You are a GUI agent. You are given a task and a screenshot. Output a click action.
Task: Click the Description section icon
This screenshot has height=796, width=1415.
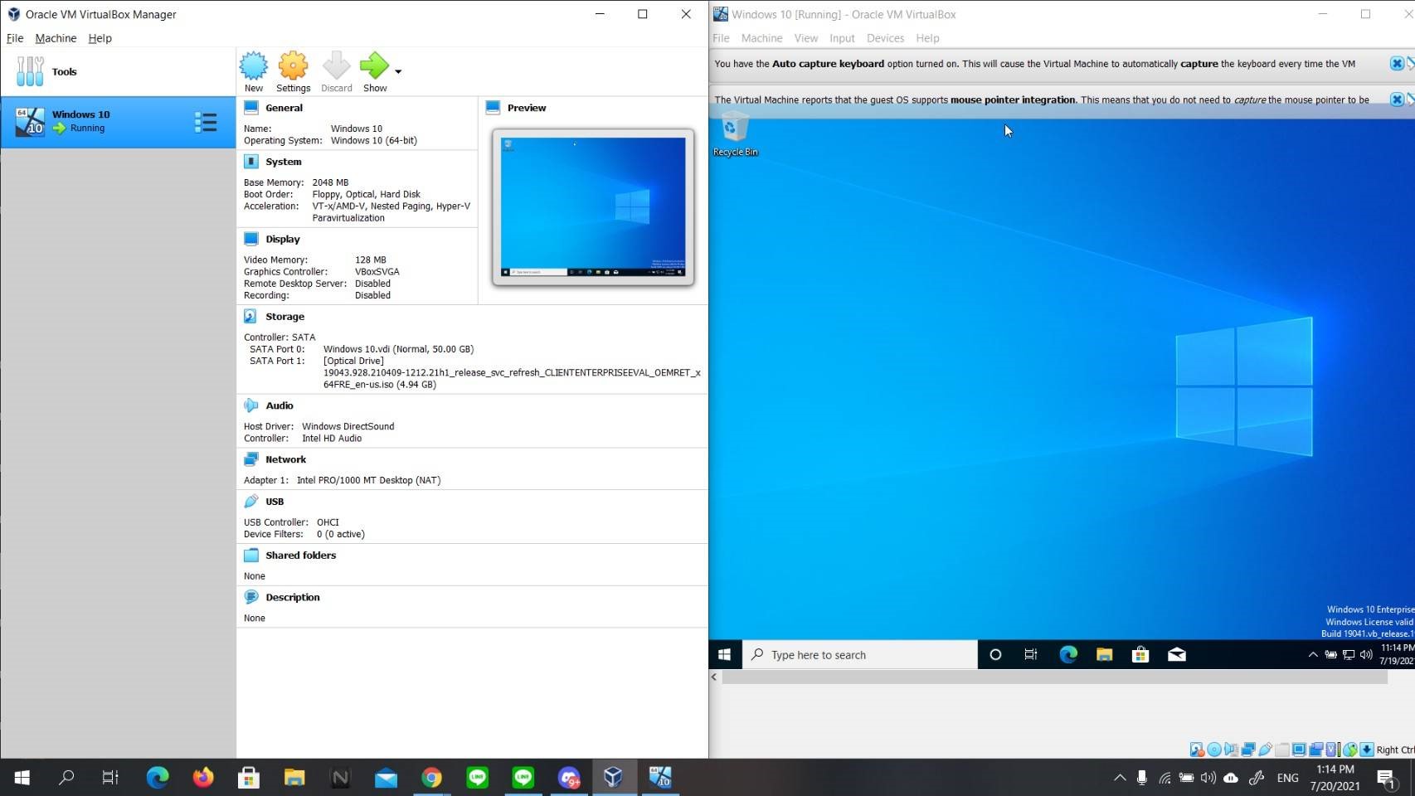click(x=251, y=597)
